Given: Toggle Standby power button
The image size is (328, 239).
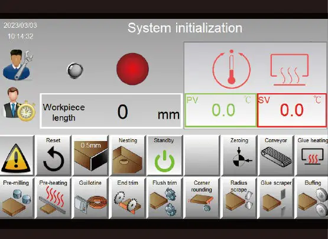Looking at the screenshot, I should tap(164, 155).
